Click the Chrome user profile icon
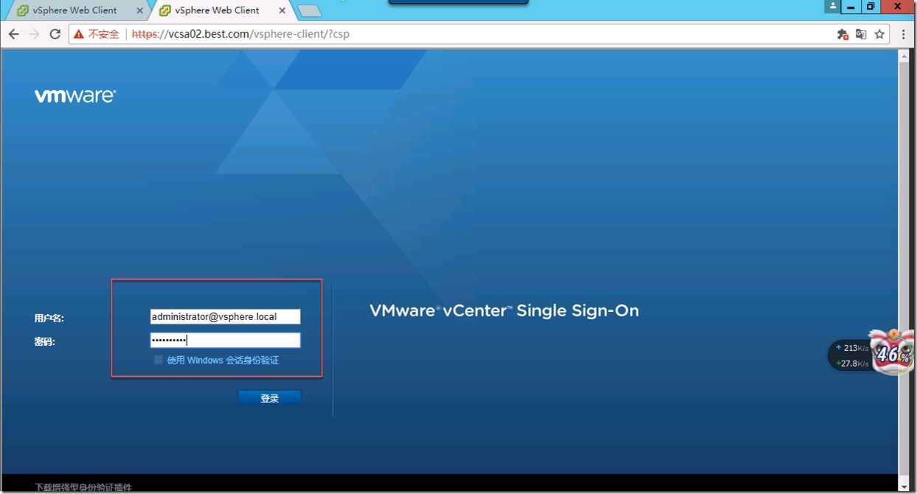Viewport: 917px width, 494px height. coord(833,7)
